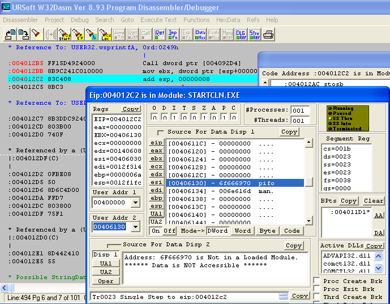Copy the Regs register list
The image size is (390, 304).
pos(131,109)
